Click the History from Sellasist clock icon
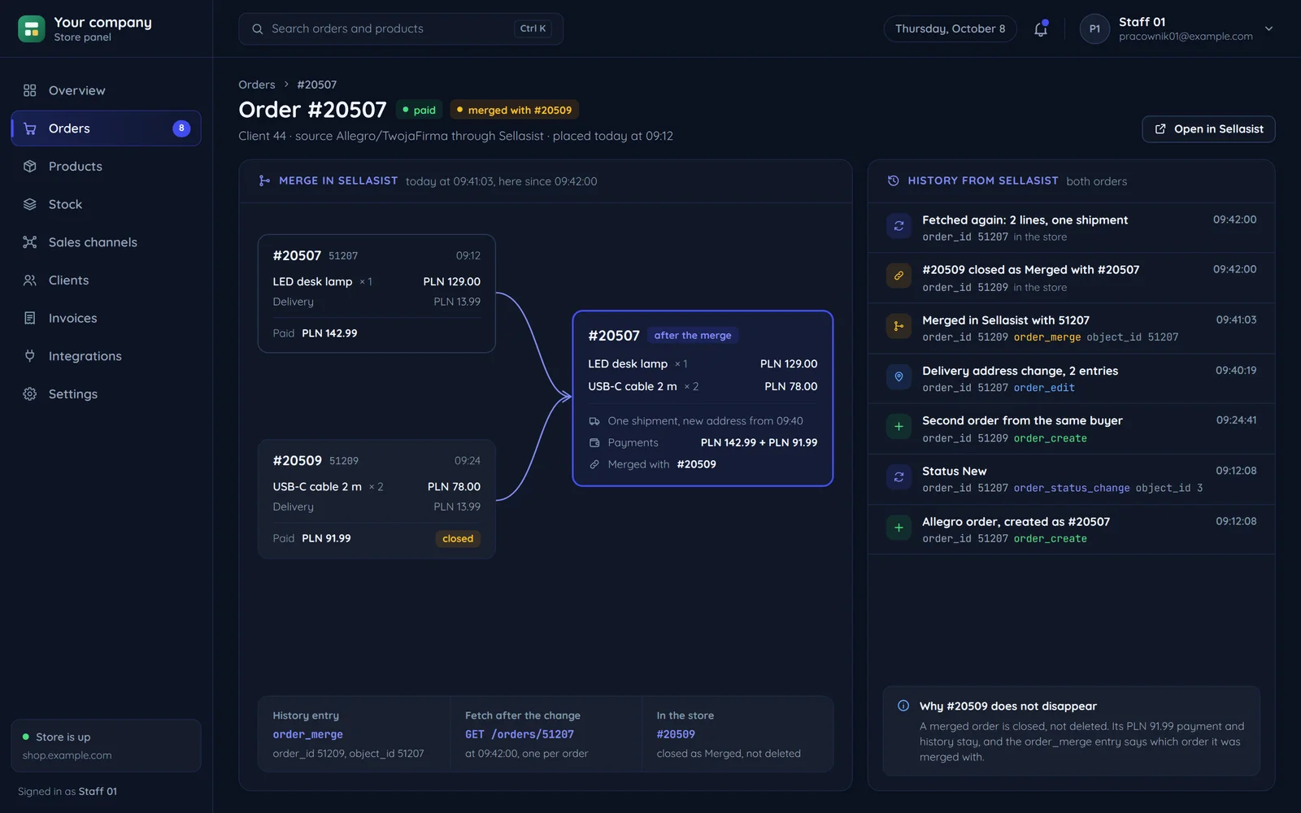Viewport: 1301px width, 813px height. point(893,180)
